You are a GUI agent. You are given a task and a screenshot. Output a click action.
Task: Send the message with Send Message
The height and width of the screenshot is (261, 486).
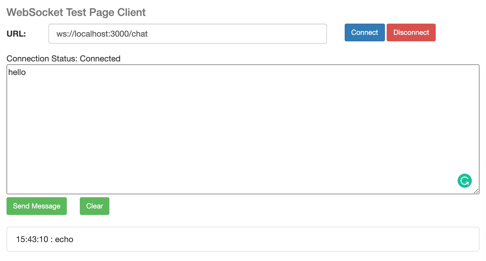click(36, 206)
